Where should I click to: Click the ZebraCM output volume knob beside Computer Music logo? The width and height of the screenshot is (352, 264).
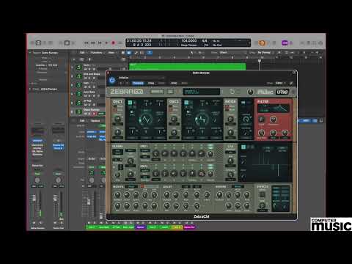pyautogui.click(x=250, y=92)
